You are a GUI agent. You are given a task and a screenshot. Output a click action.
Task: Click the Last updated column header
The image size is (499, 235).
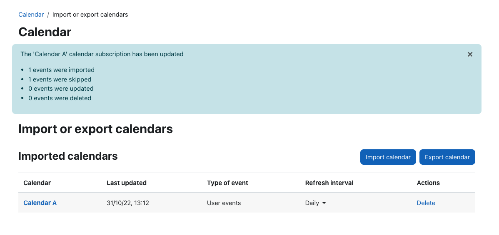(126, 183)
